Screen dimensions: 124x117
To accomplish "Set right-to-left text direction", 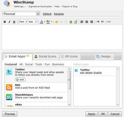I will pyautogui.click(x=103, y=22).
